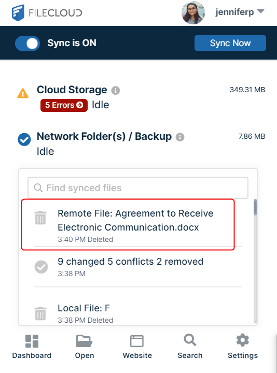
Task: Go to the Dashboard tab
Action: click(32, 347)
